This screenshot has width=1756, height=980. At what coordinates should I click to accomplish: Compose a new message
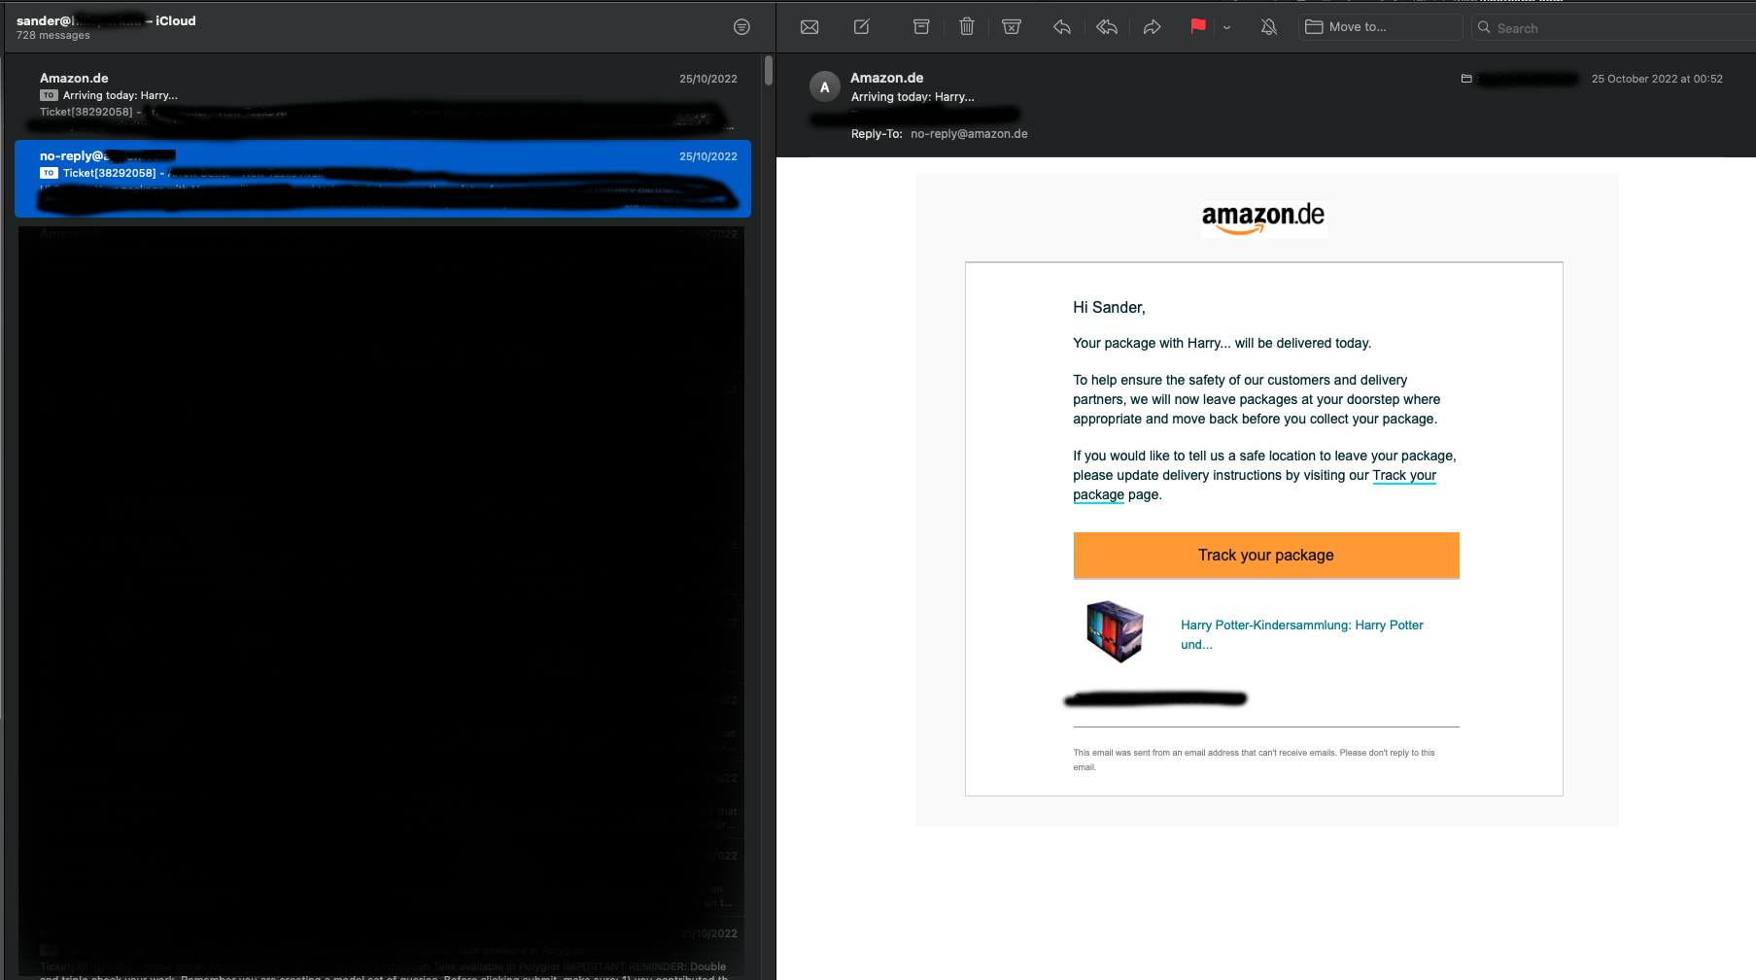pos(862,27)
